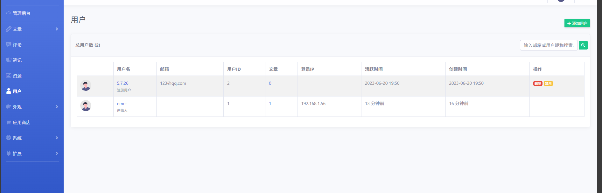Focus the email or nickname search field
The width and height of the screenshot is (602, 193).
click(x=549, y=45)
